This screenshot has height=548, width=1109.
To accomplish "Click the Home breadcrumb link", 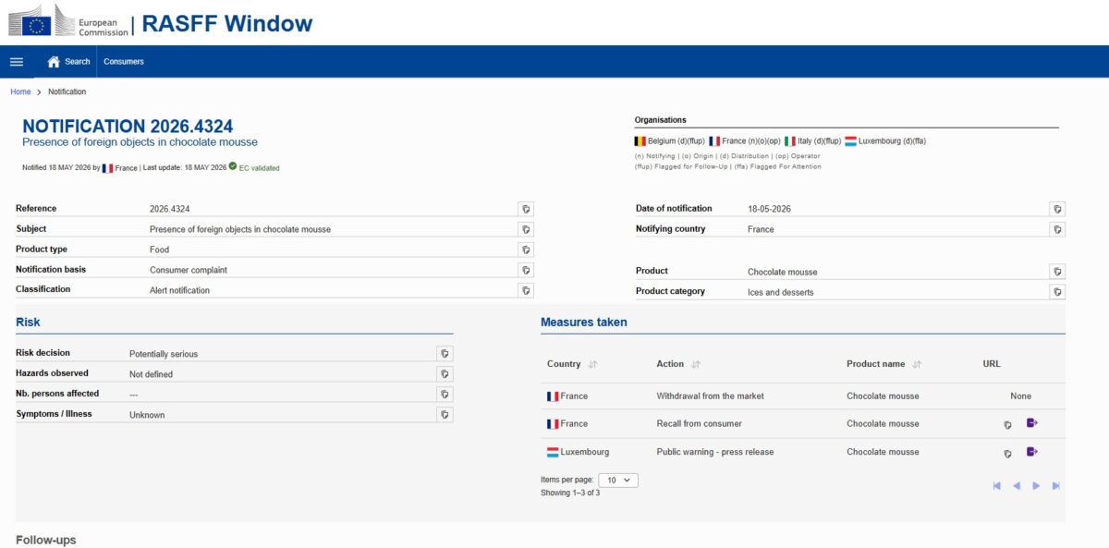I will tap(20, 91).
